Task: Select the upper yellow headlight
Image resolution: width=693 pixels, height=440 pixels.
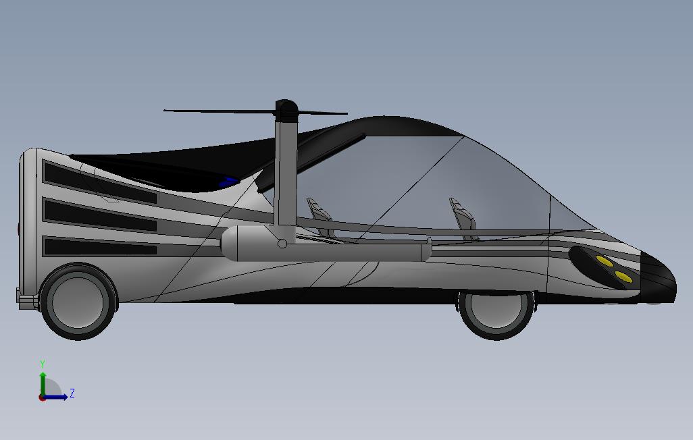Action: click(604, 261)
